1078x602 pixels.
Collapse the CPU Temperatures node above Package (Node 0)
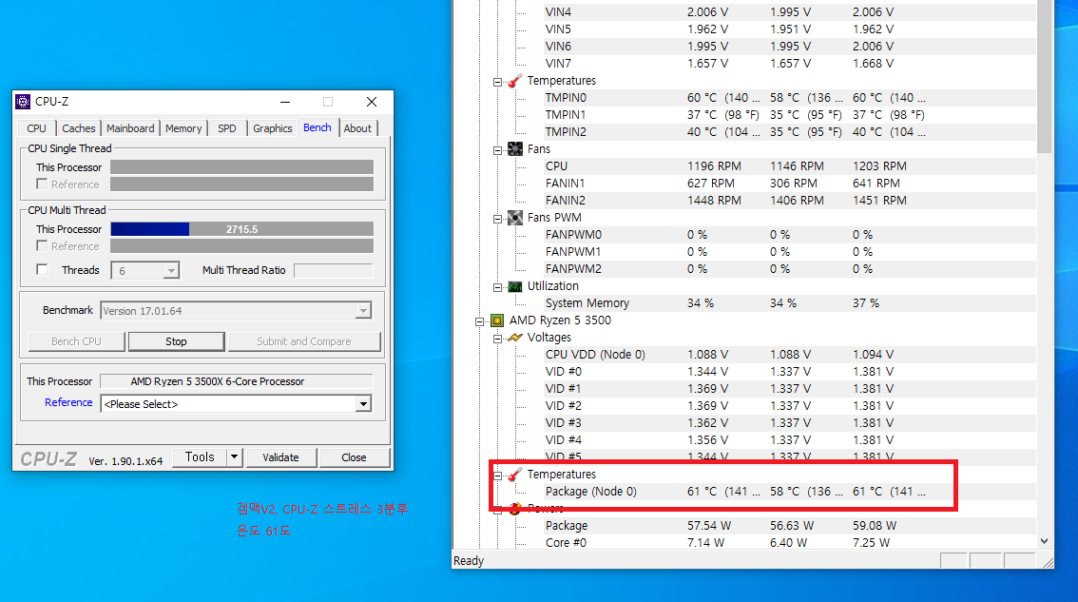tap(498, 476)
